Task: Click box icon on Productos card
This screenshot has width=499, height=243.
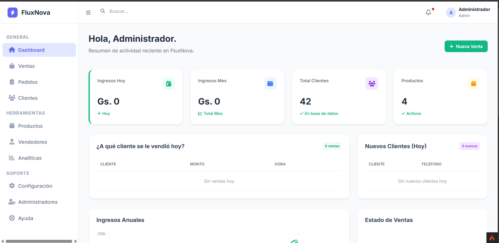Action: tap(474, 84)
